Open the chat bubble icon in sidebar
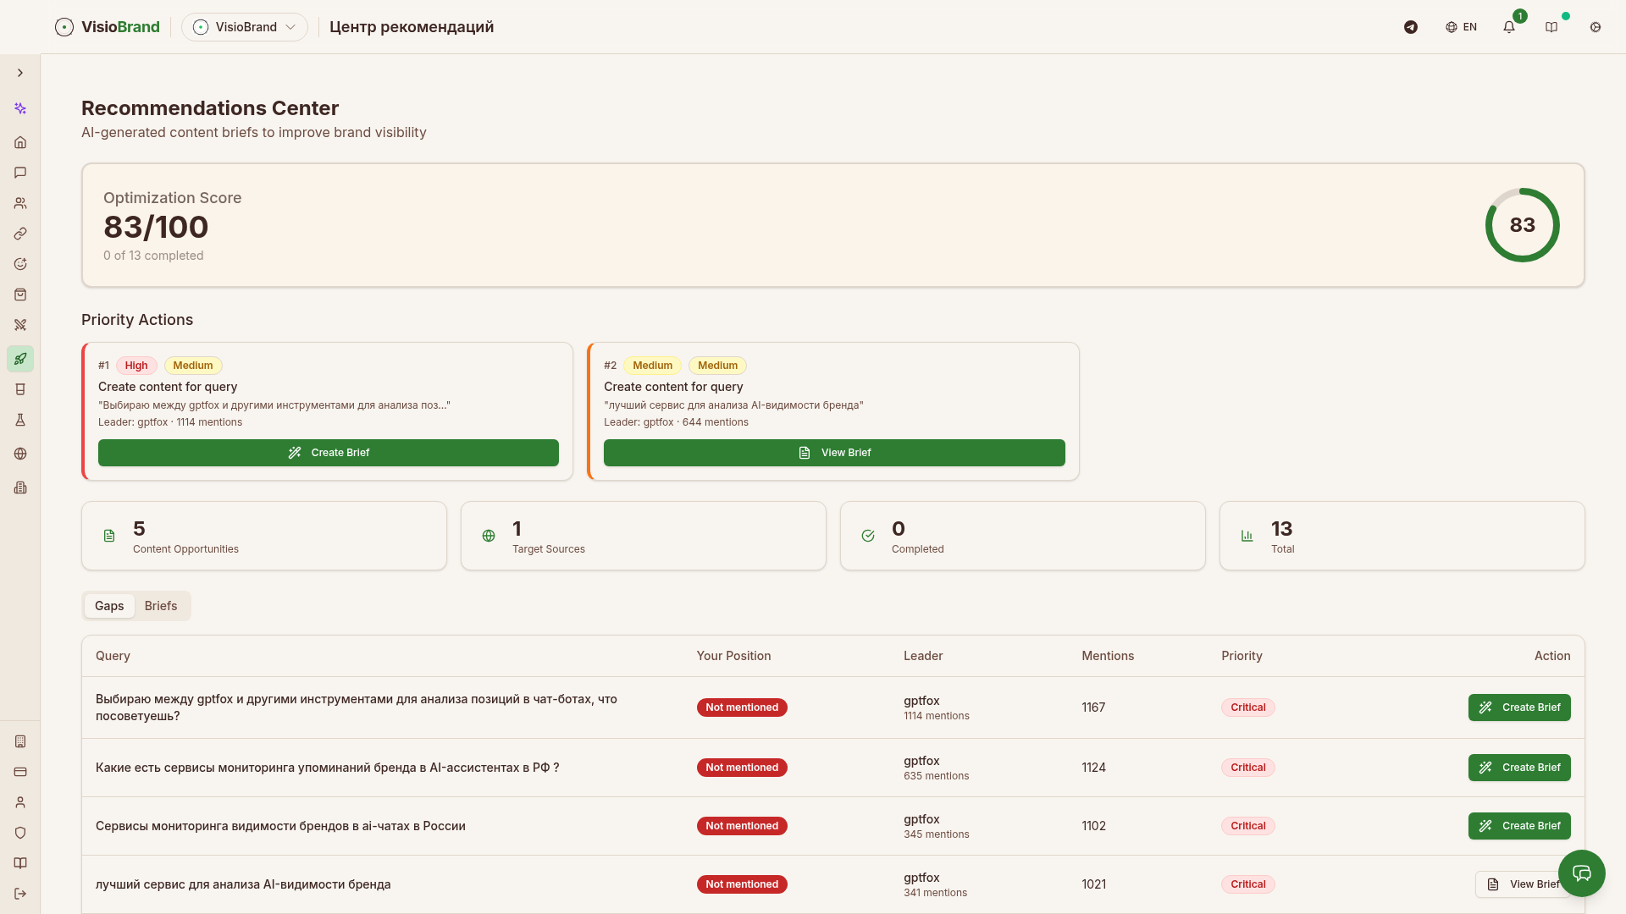The height and width of the screenshot is (914, 1626). (x=20, y=173)
